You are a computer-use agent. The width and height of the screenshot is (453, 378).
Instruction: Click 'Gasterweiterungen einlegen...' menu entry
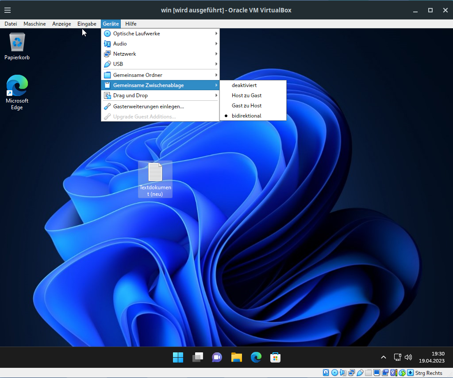[148, 107]
